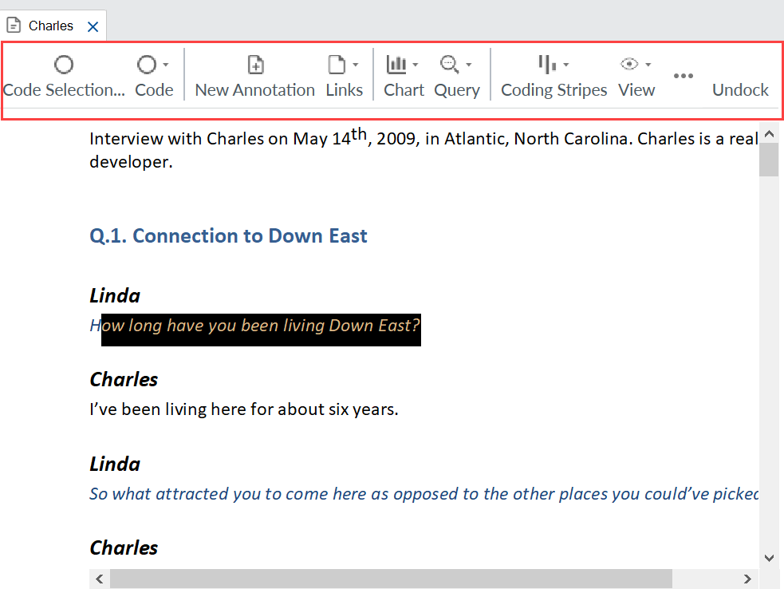Expand the View dropdown arrow
Image resolution: width=784 pixels, height=589 pixels.
click(648, 65)
